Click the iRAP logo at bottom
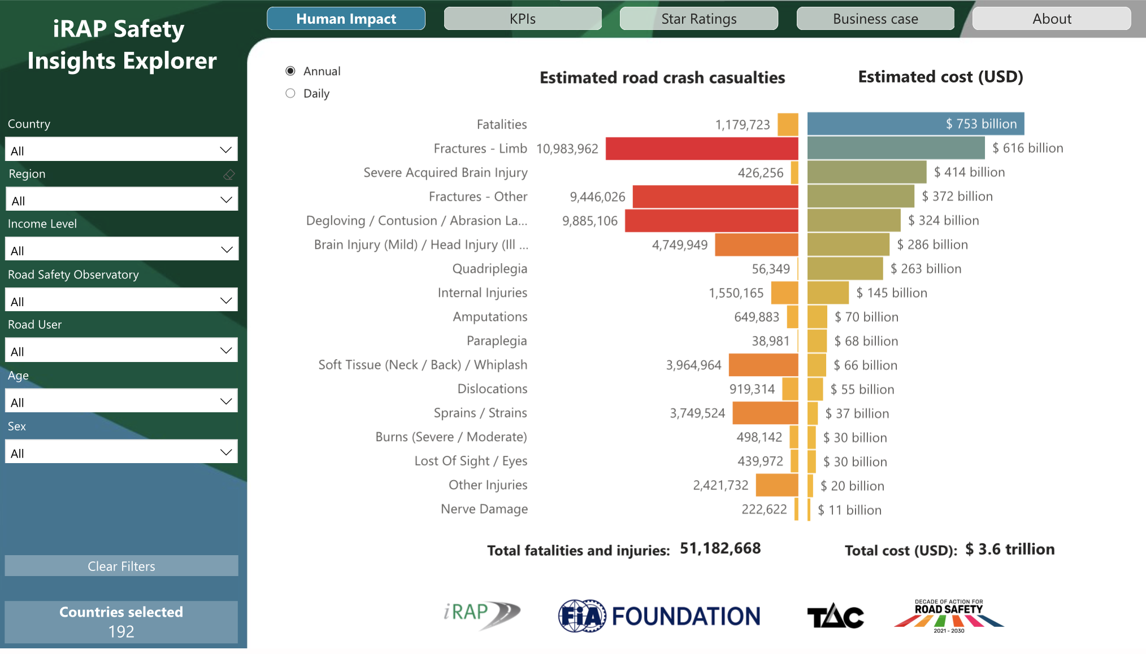1146x654 pixels. pos(481,614)
